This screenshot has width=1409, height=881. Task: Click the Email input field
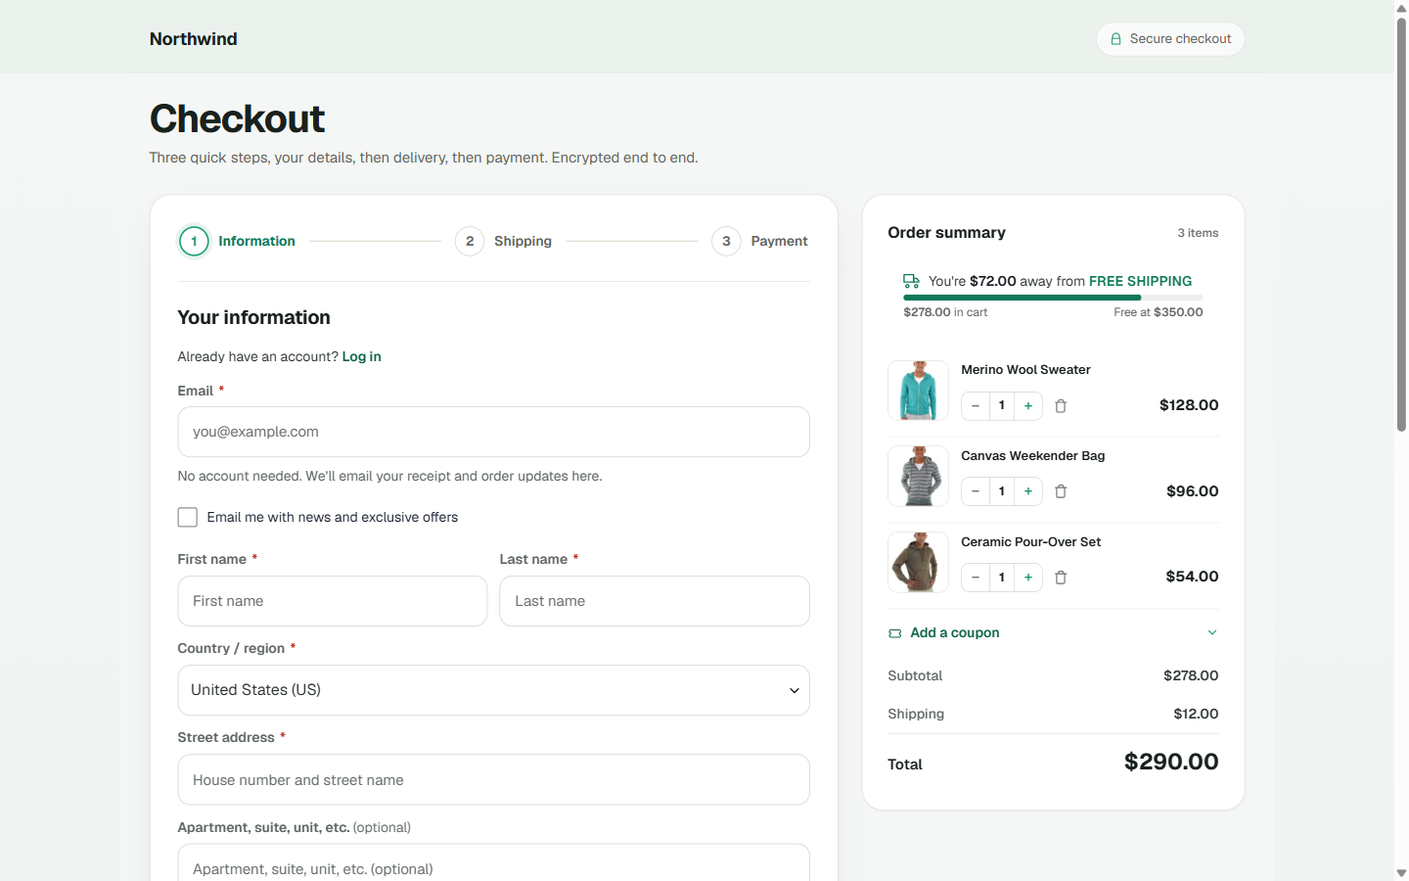point(493,432)
